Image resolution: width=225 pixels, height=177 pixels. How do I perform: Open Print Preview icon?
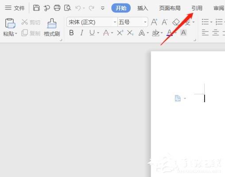tap(67, 8)
